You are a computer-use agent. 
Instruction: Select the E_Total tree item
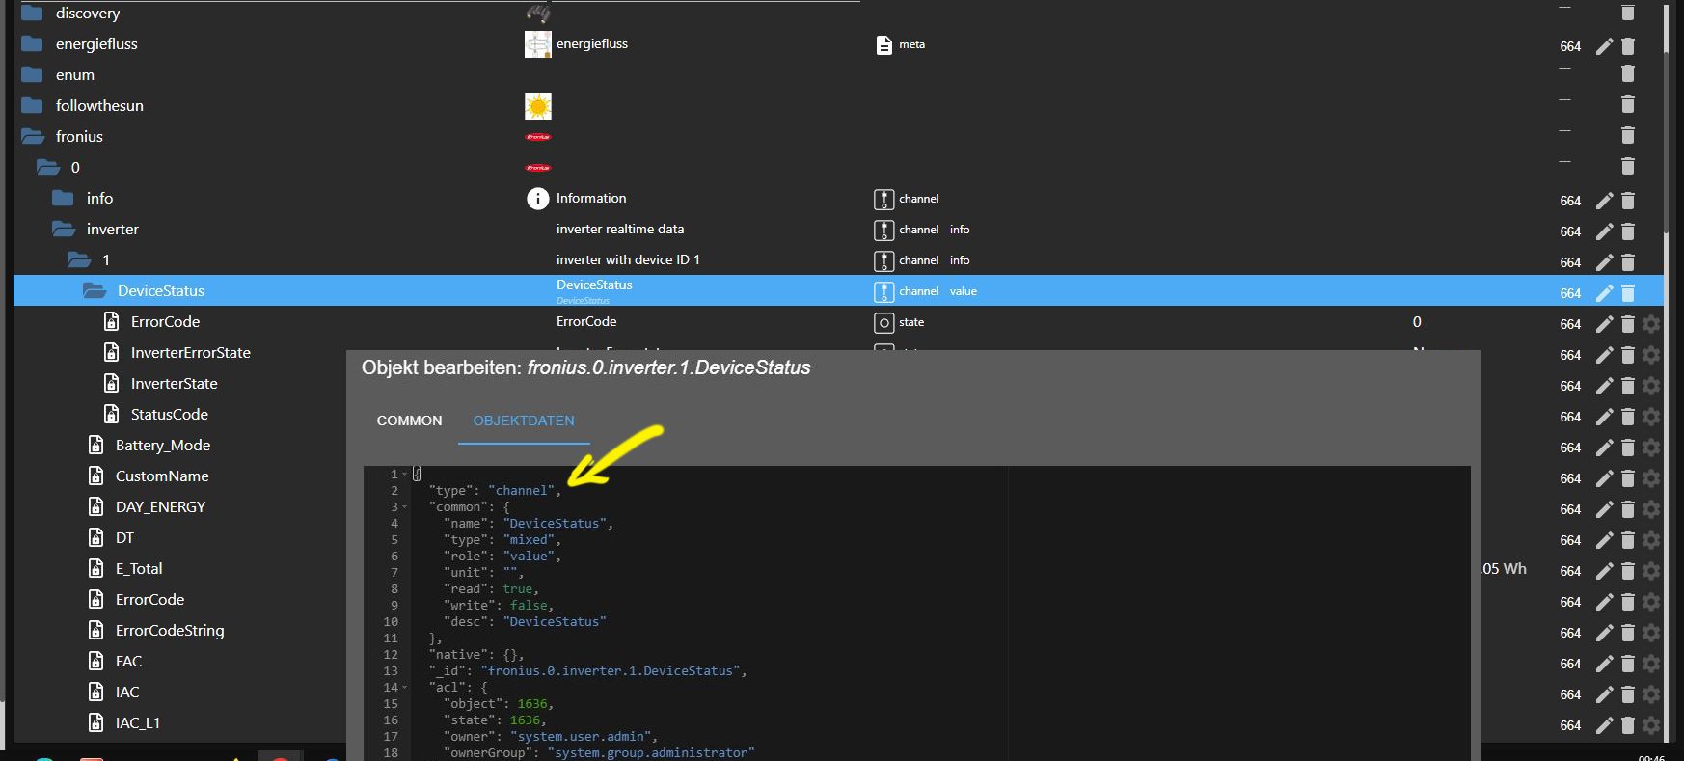[139, 568]
